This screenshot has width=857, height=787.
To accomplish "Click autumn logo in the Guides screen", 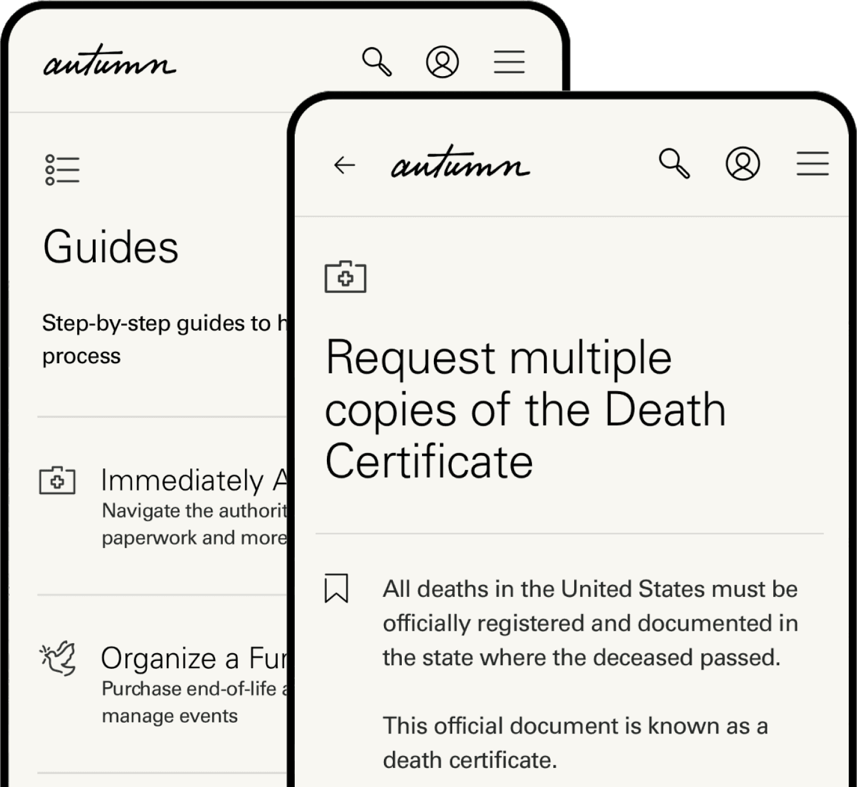I will point(109,61).
